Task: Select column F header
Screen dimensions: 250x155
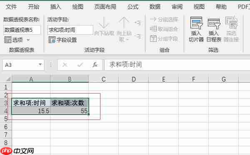Action: pyautogui.click(x=194, y=79)
